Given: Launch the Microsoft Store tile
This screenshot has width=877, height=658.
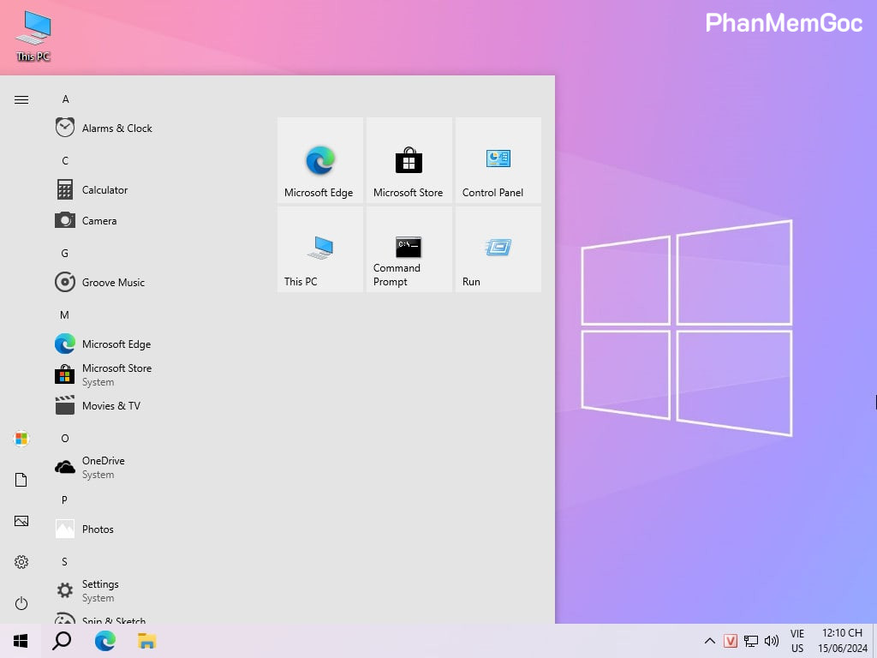Looking at the screenshot, I should coord(409,160).
